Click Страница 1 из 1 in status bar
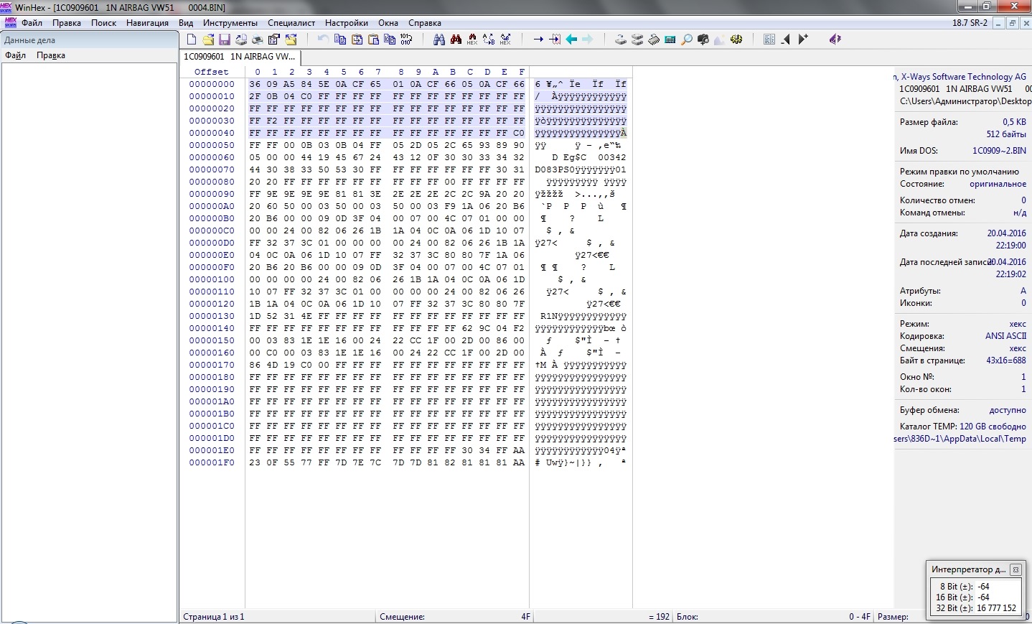This screenshot has height=624, width=1032. [x=214, y=617]
